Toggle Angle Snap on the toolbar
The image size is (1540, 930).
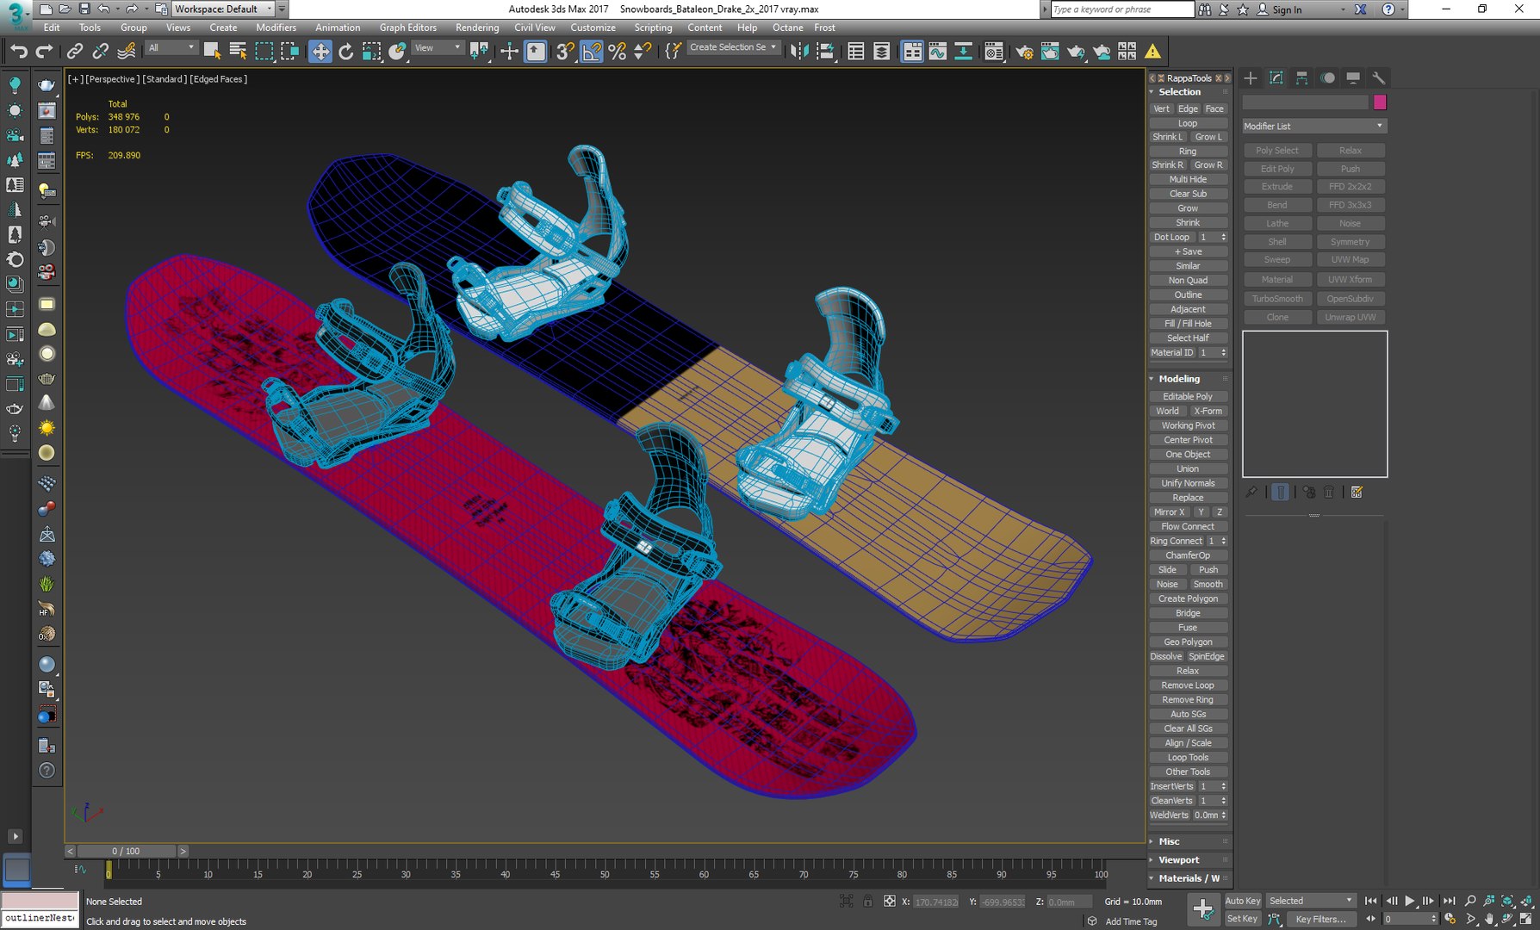591,52
